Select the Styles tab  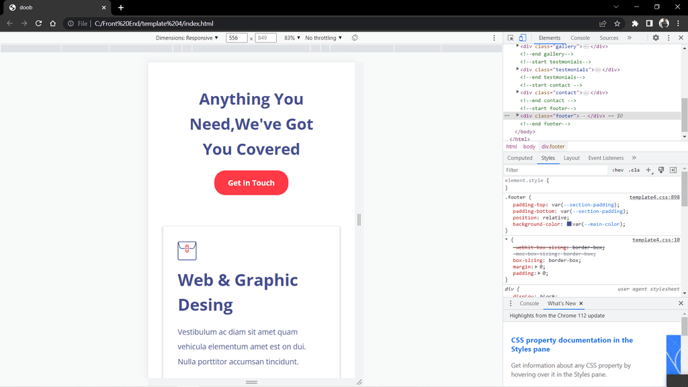tap(548, 158)
